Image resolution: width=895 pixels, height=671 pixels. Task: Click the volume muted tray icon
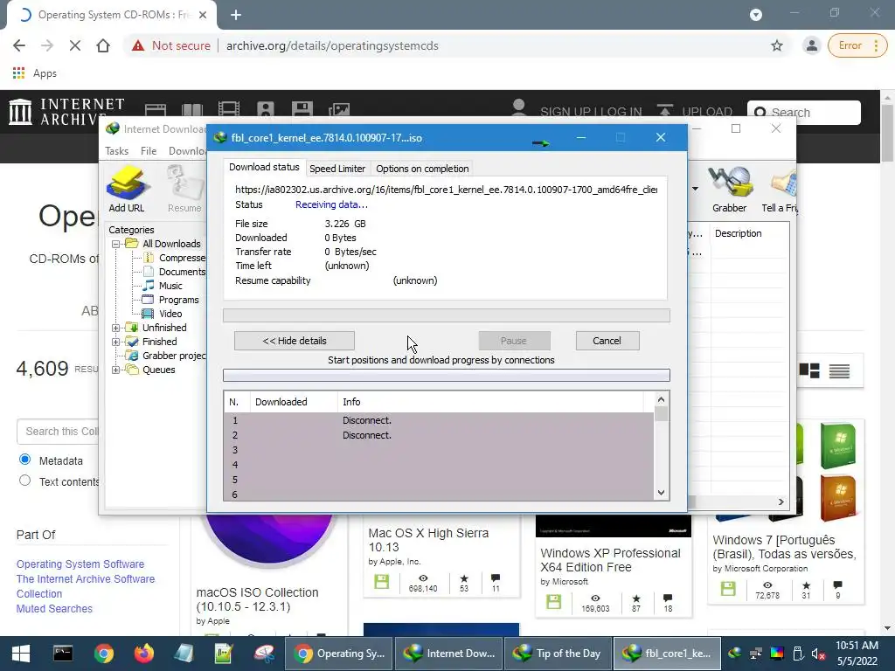(818, 654)
